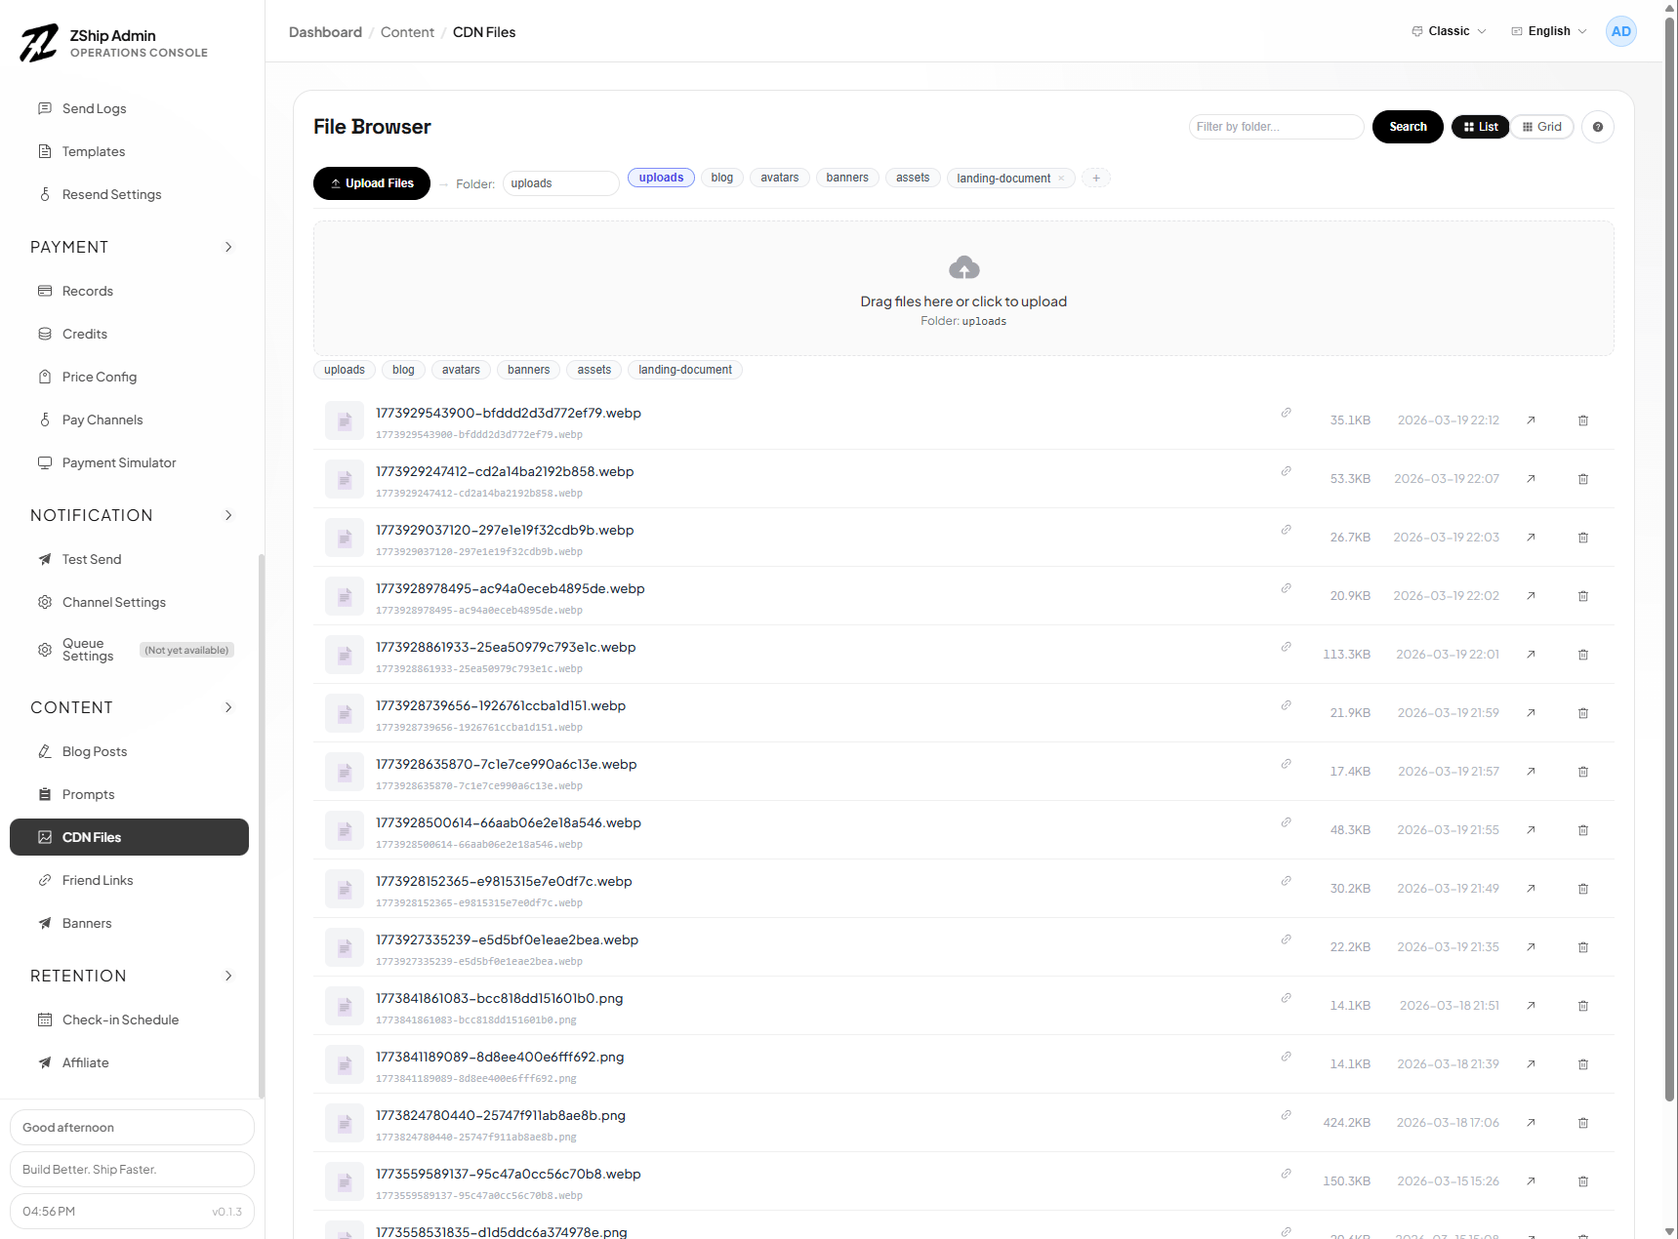
Task: Open the English language dropdown
Action: click(x=1548, y=31)
